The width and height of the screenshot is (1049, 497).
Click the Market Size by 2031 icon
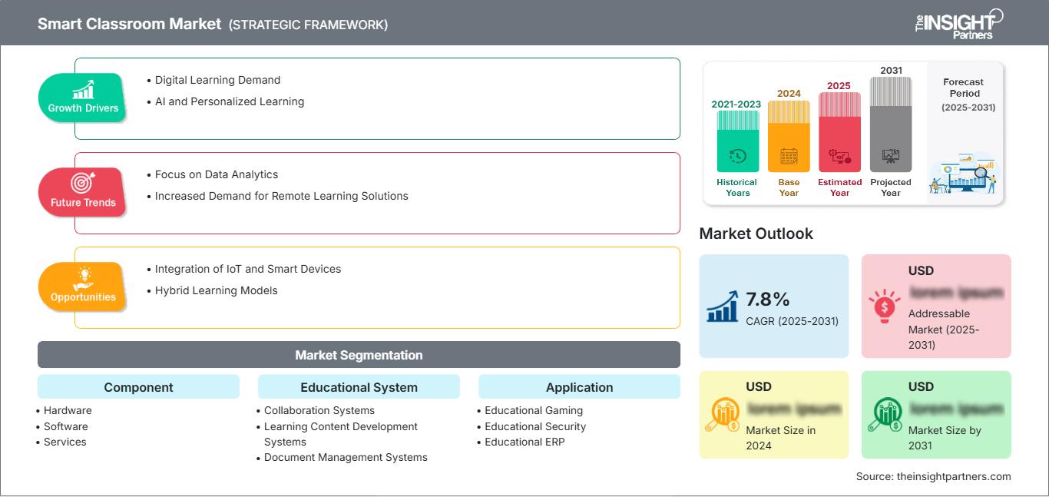click(885, 416)
